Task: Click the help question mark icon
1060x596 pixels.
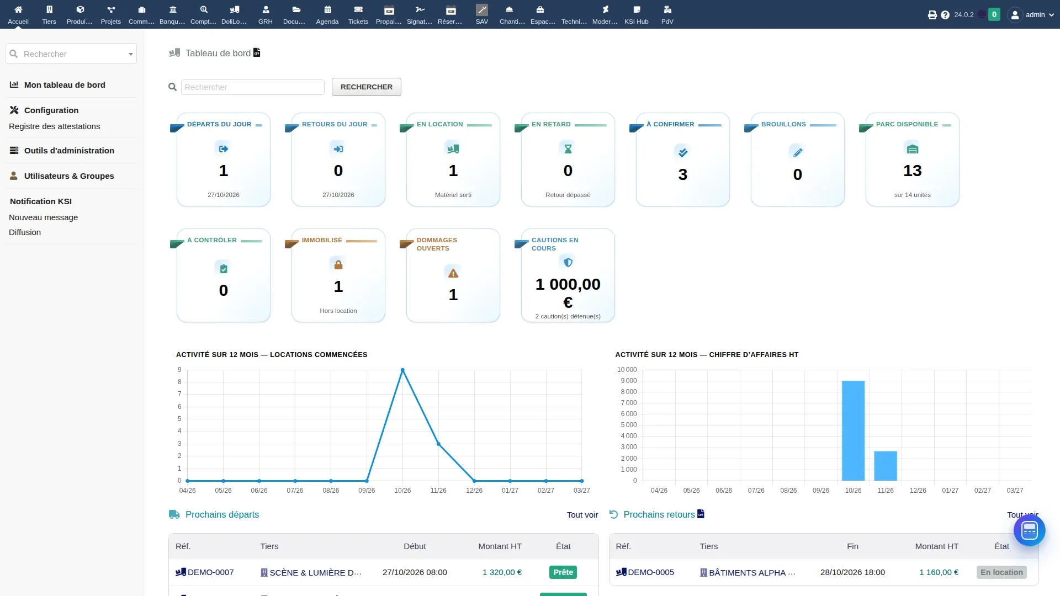Action: [x=945, y=15]
